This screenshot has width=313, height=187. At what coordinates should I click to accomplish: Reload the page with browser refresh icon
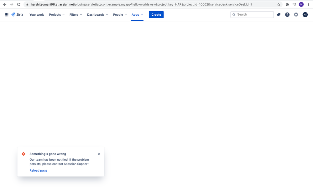click(x=18, y=4)
